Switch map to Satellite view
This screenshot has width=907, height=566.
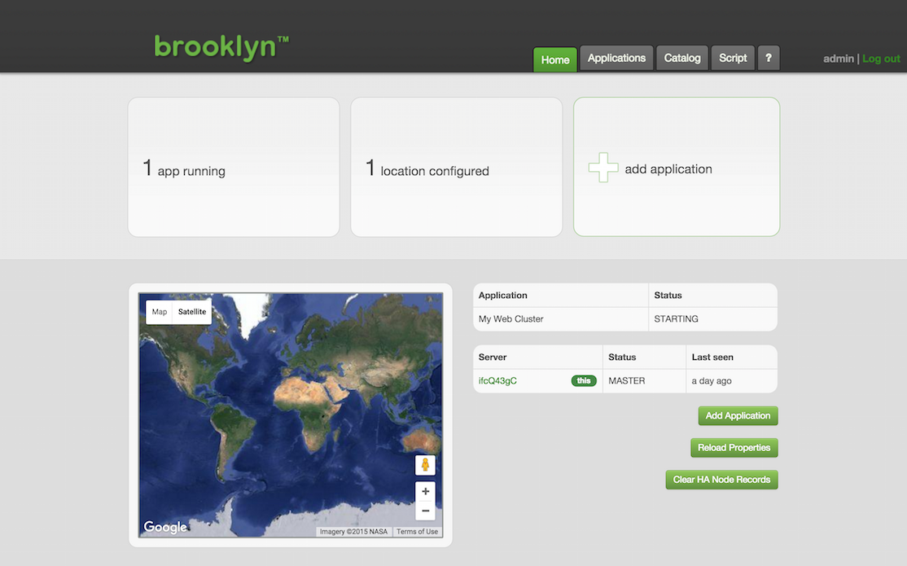192,312
